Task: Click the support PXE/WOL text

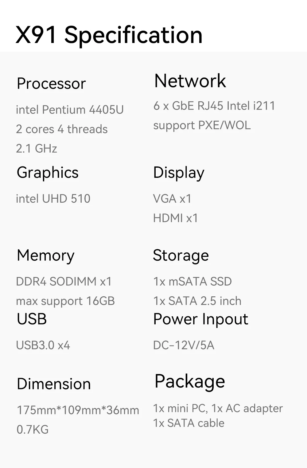Action: point(202,125)
